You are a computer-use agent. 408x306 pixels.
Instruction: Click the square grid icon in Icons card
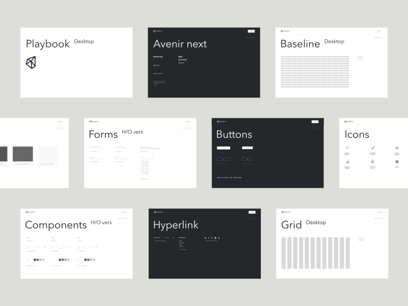373,162
